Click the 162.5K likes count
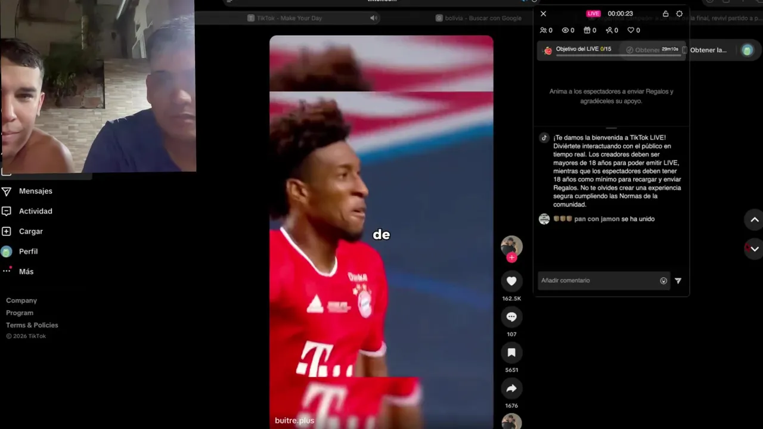Viewport: 763px width, 429px height. [x=511, y=299]
